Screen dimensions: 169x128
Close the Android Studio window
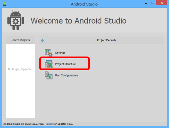point(162,3)
